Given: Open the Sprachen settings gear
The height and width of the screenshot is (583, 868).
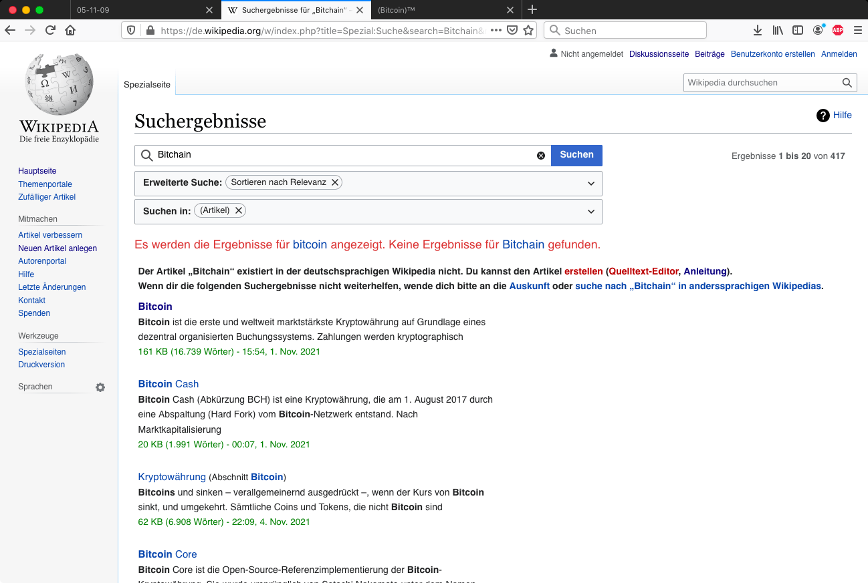Looking at the screenshot, I should point(100,387).
